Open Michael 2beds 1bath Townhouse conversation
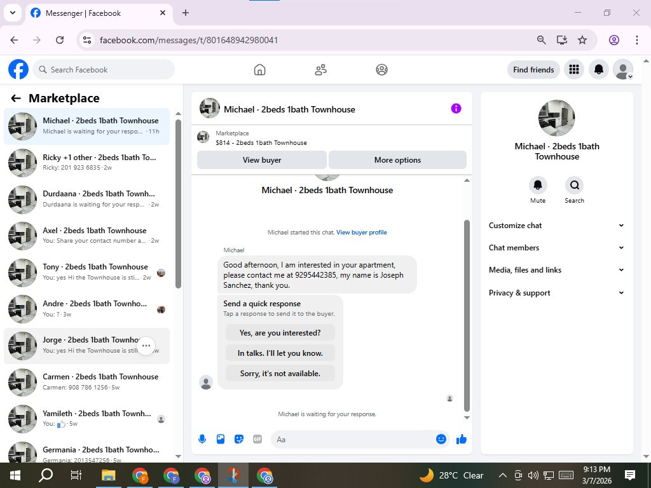 pos(86,126)
